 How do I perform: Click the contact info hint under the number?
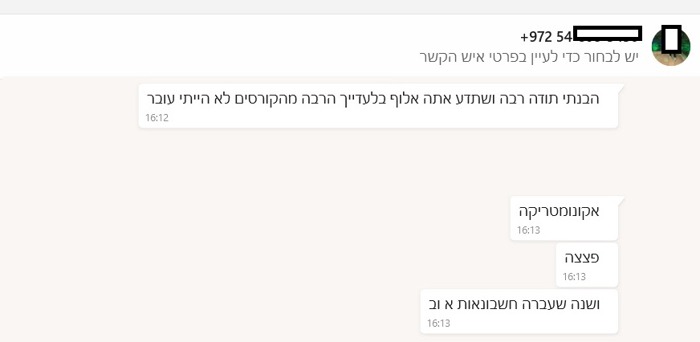529,57
